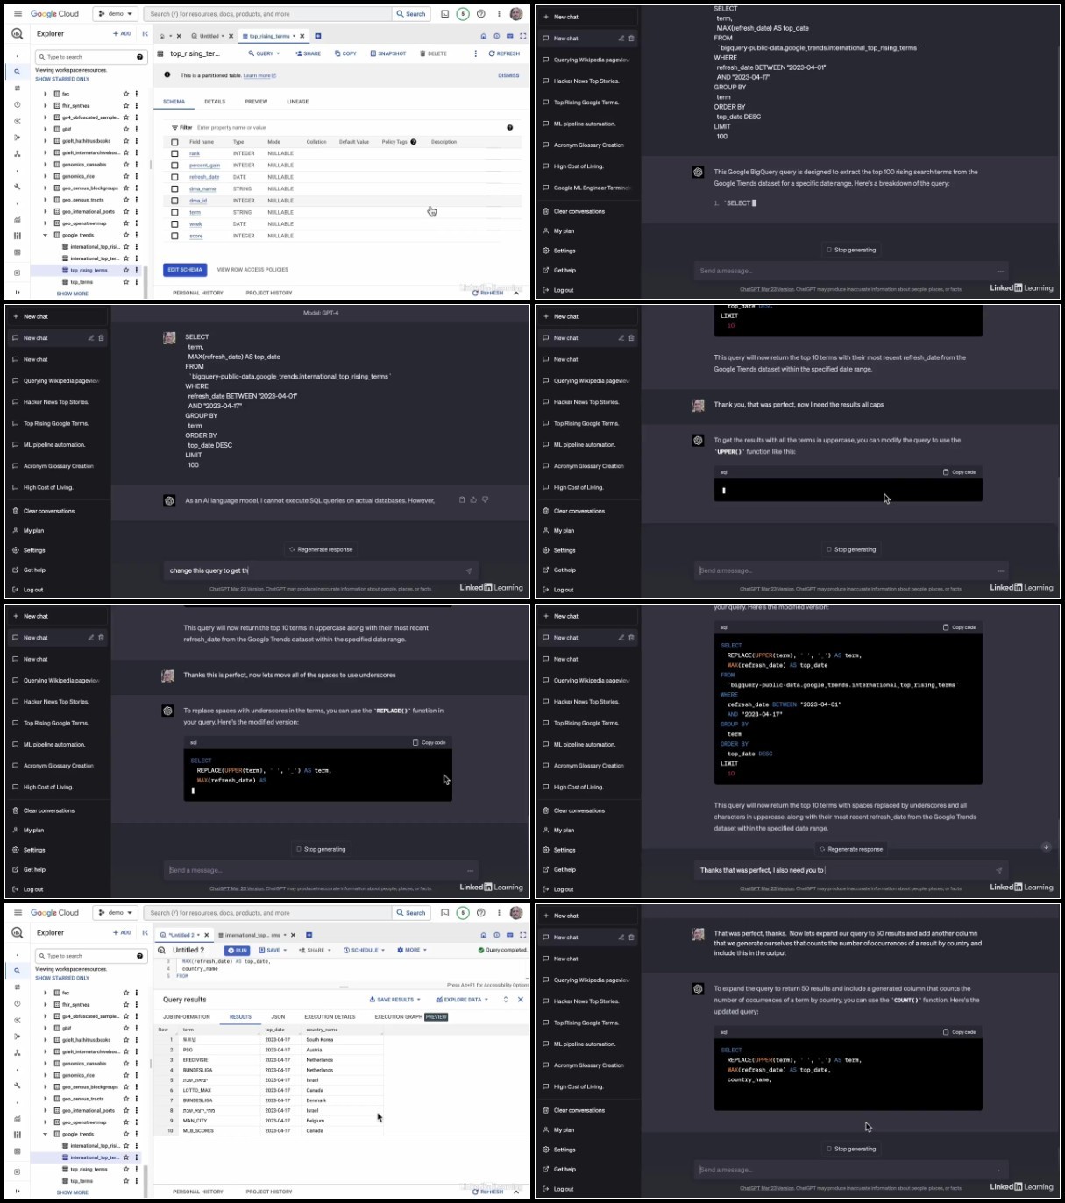Close the Query results pane with its X icon
The width and height of the screenshot is (1065, 1203).
[x=521, y=999]
